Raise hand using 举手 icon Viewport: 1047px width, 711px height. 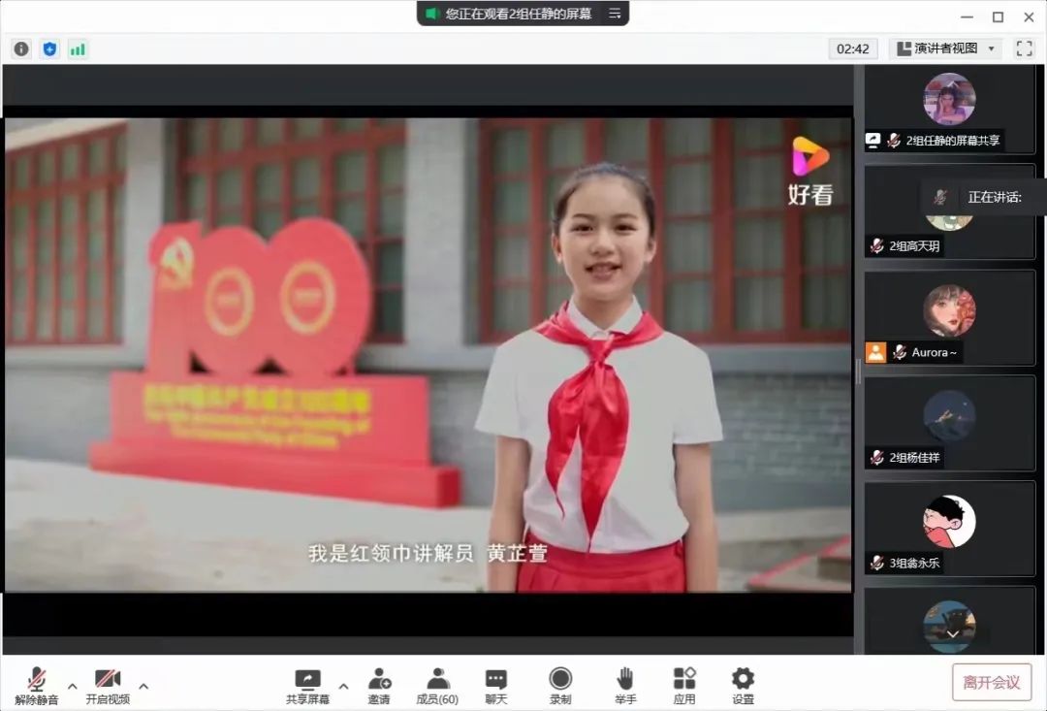(x=625, y=686)
